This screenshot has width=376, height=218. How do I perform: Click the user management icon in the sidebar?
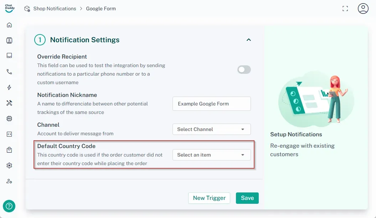(9, 181)
